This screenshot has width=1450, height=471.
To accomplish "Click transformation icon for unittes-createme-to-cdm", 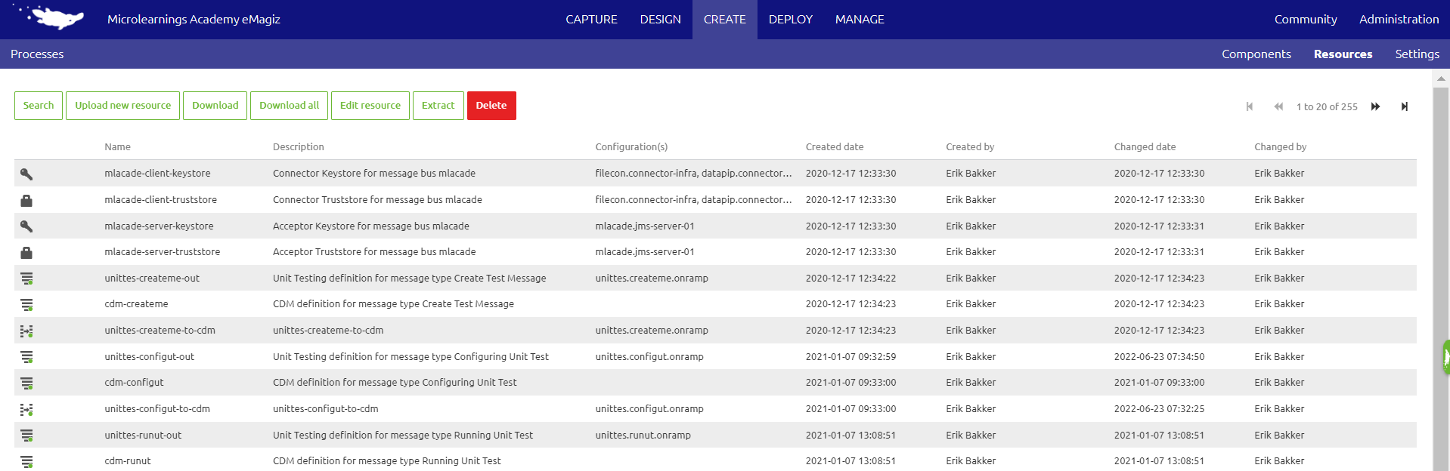I will click(x=26, y=331).
